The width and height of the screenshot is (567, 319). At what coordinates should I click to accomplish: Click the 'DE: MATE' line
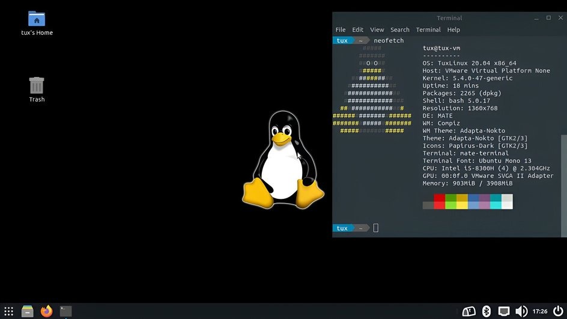pos(437,116)
